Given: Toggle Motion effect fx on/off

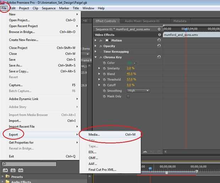Looking at the screenshot, I should pyautogui.click(x=101, y=41).
